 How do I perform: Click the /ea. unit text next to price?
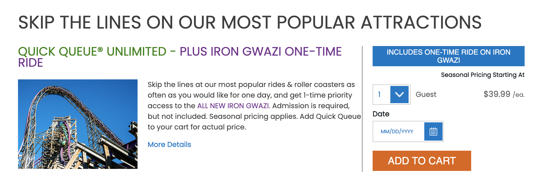[x=519, y=95]
